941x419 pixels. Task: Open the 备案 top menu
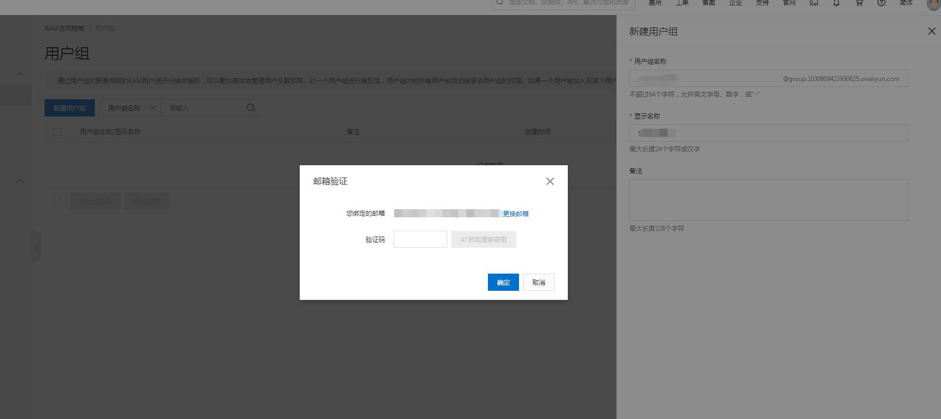click(709, 3)
